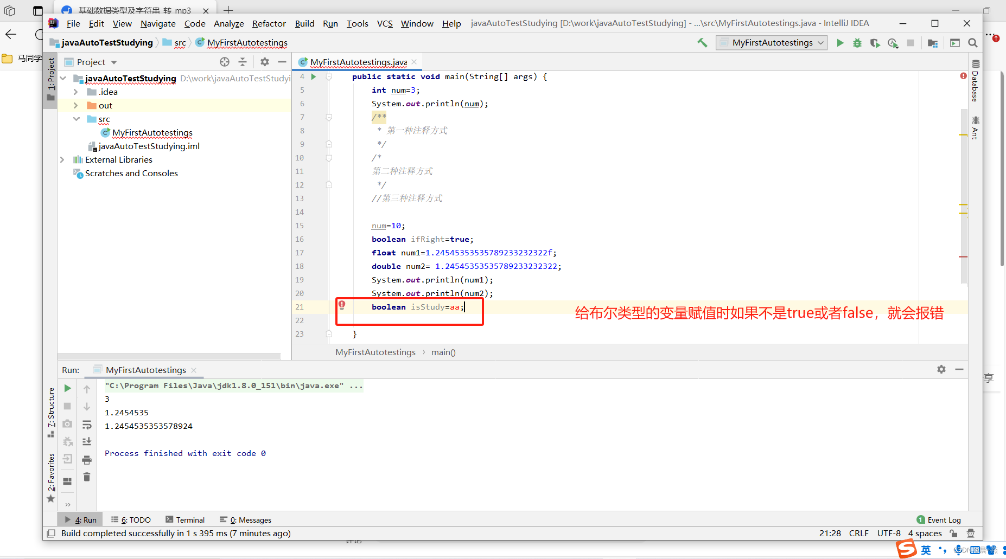This screenshot has height=559, width=1006.
Task: Click the CRLF line separator in status bar
Action: click(858, 534)
